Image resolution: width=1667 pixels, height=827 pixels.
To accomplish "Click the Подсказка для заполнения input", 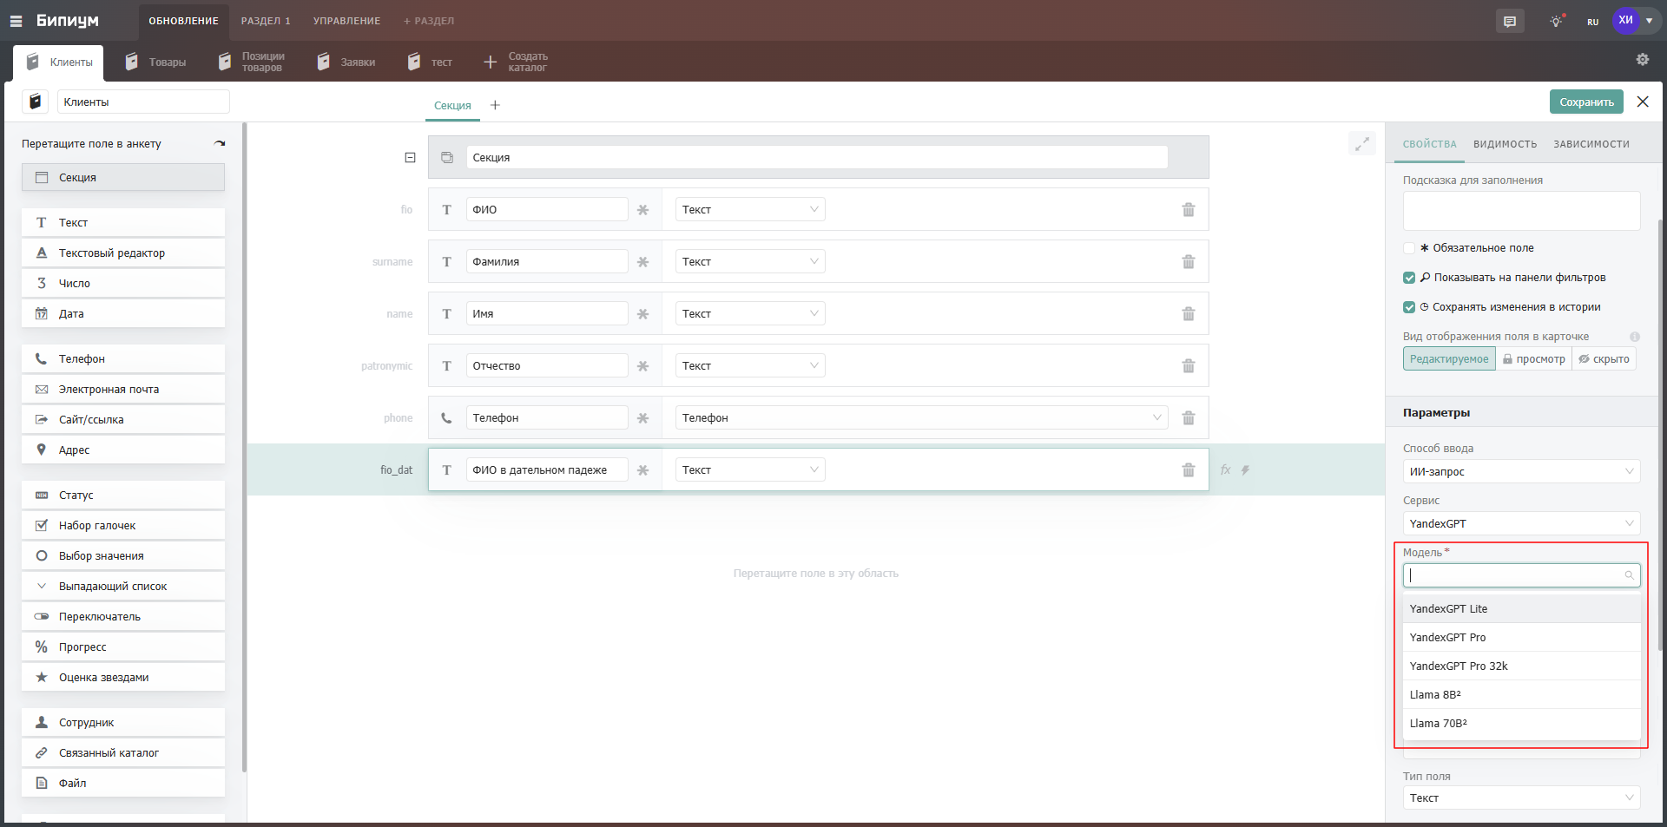I will pos(1520,211).
